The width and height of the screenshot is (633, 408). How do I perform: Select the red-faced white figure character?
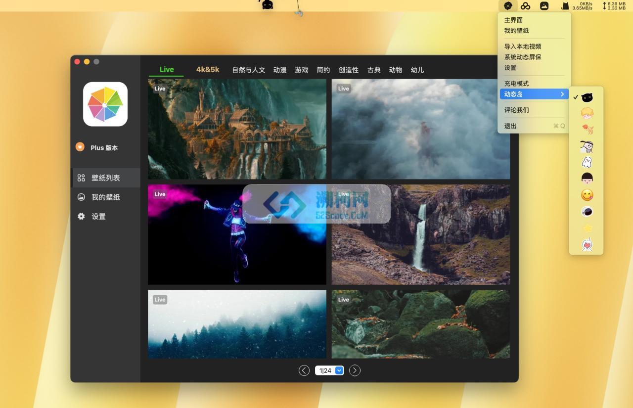(x=587, y=244)
